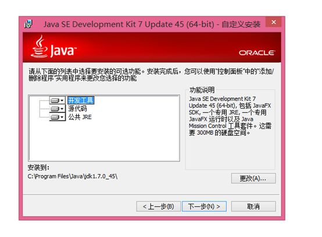Open the 公共 JRE feature install dropdown
The width and height of the screenshot is (322, 237).
click(x=58, y=117)
